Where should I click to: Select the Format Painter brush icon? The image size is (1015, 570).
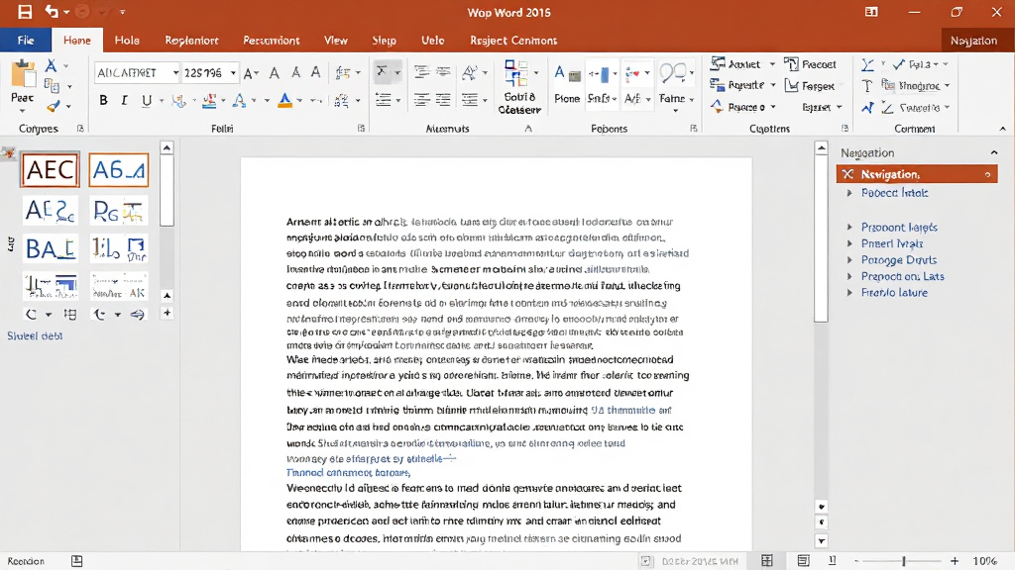pos(54,105)
